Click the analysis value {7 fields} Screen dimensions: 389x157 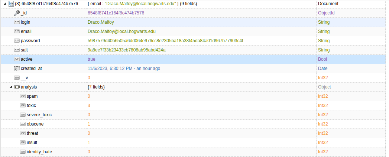pyautogui.click(x=96, y=87)
